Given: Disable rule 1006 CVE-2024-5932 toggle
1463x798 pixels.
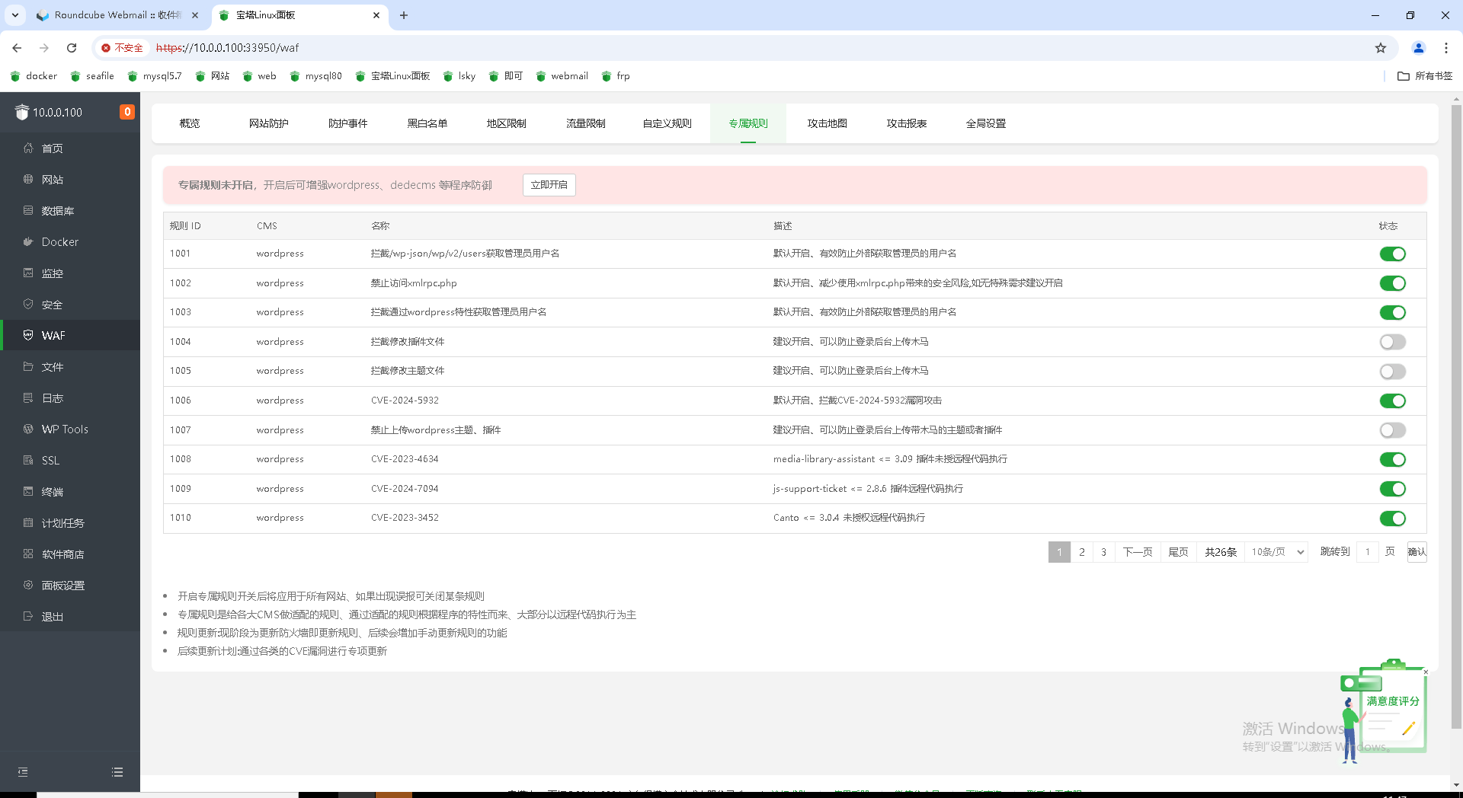Looking at the screenshot, I should (1392, 401).
